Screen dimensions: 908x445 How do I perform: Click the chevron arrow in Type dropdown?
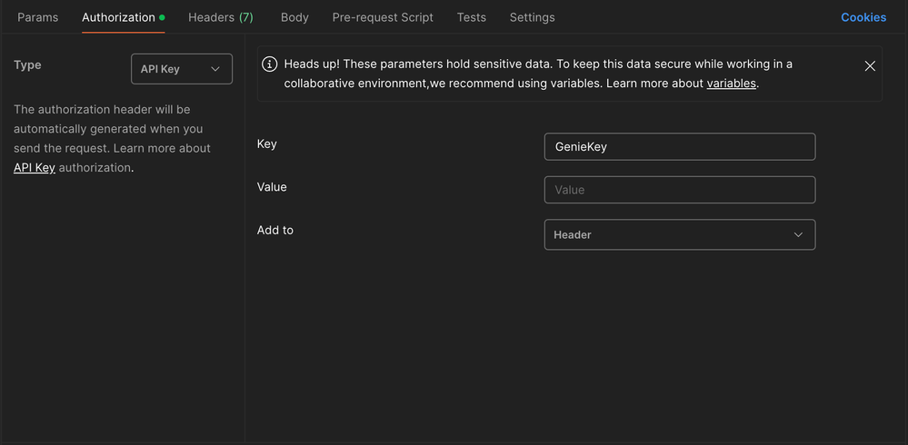click(215, 69)
